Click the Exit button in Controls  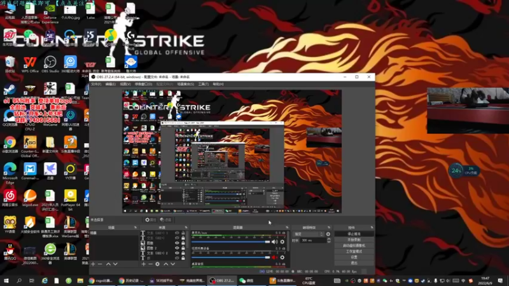point(354,263)
